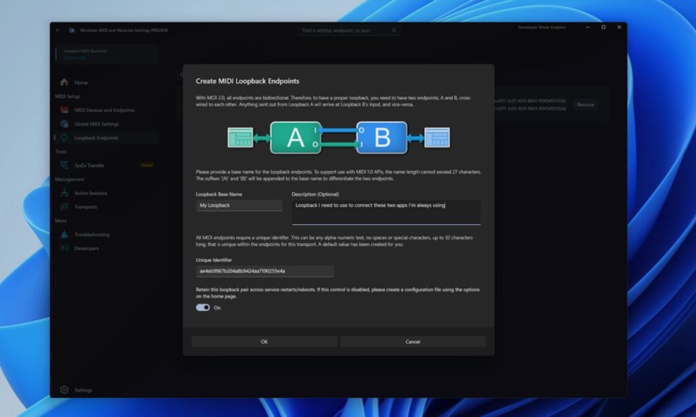Click the Loopback Base Name field

239,204
